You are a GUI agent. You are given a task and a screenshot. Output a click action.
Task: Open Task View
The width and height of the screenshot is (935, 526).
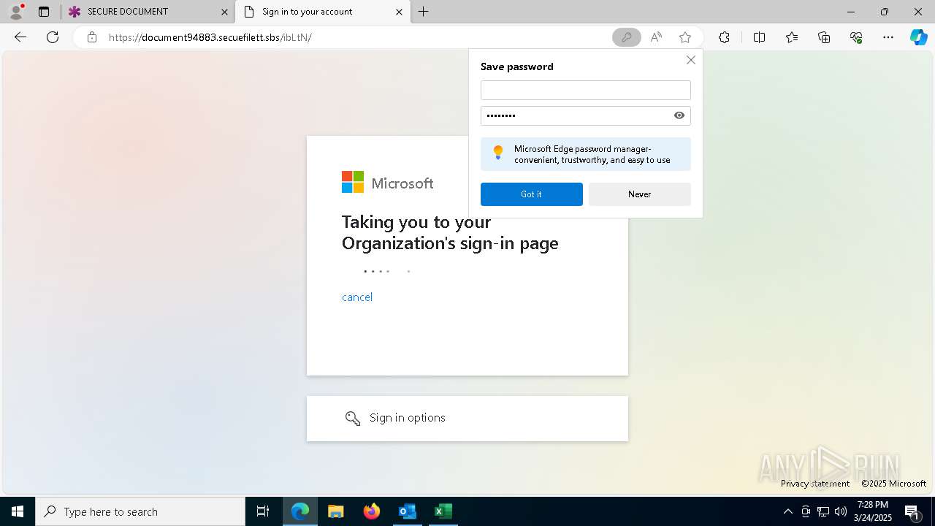pos(263,511)
